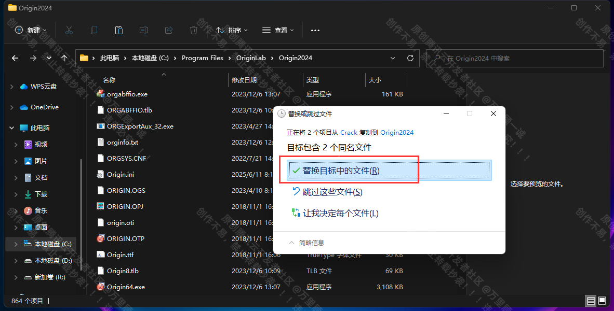Click the Refresh icon beside address bar

[410, 58]
